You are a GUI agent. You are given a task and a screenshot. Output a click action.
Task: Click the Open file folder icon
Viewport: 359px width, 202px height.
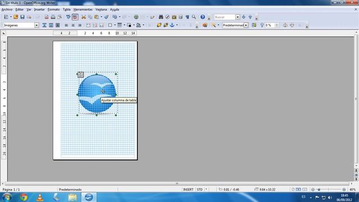[16, 17]
